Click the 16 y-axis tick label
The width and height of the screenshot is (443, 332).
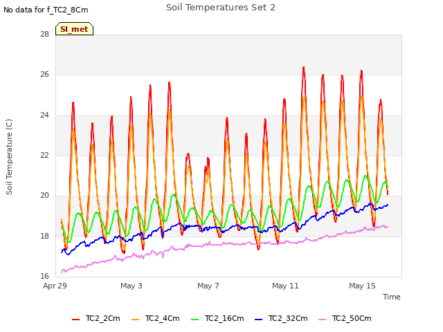click(x=44, y=276)
